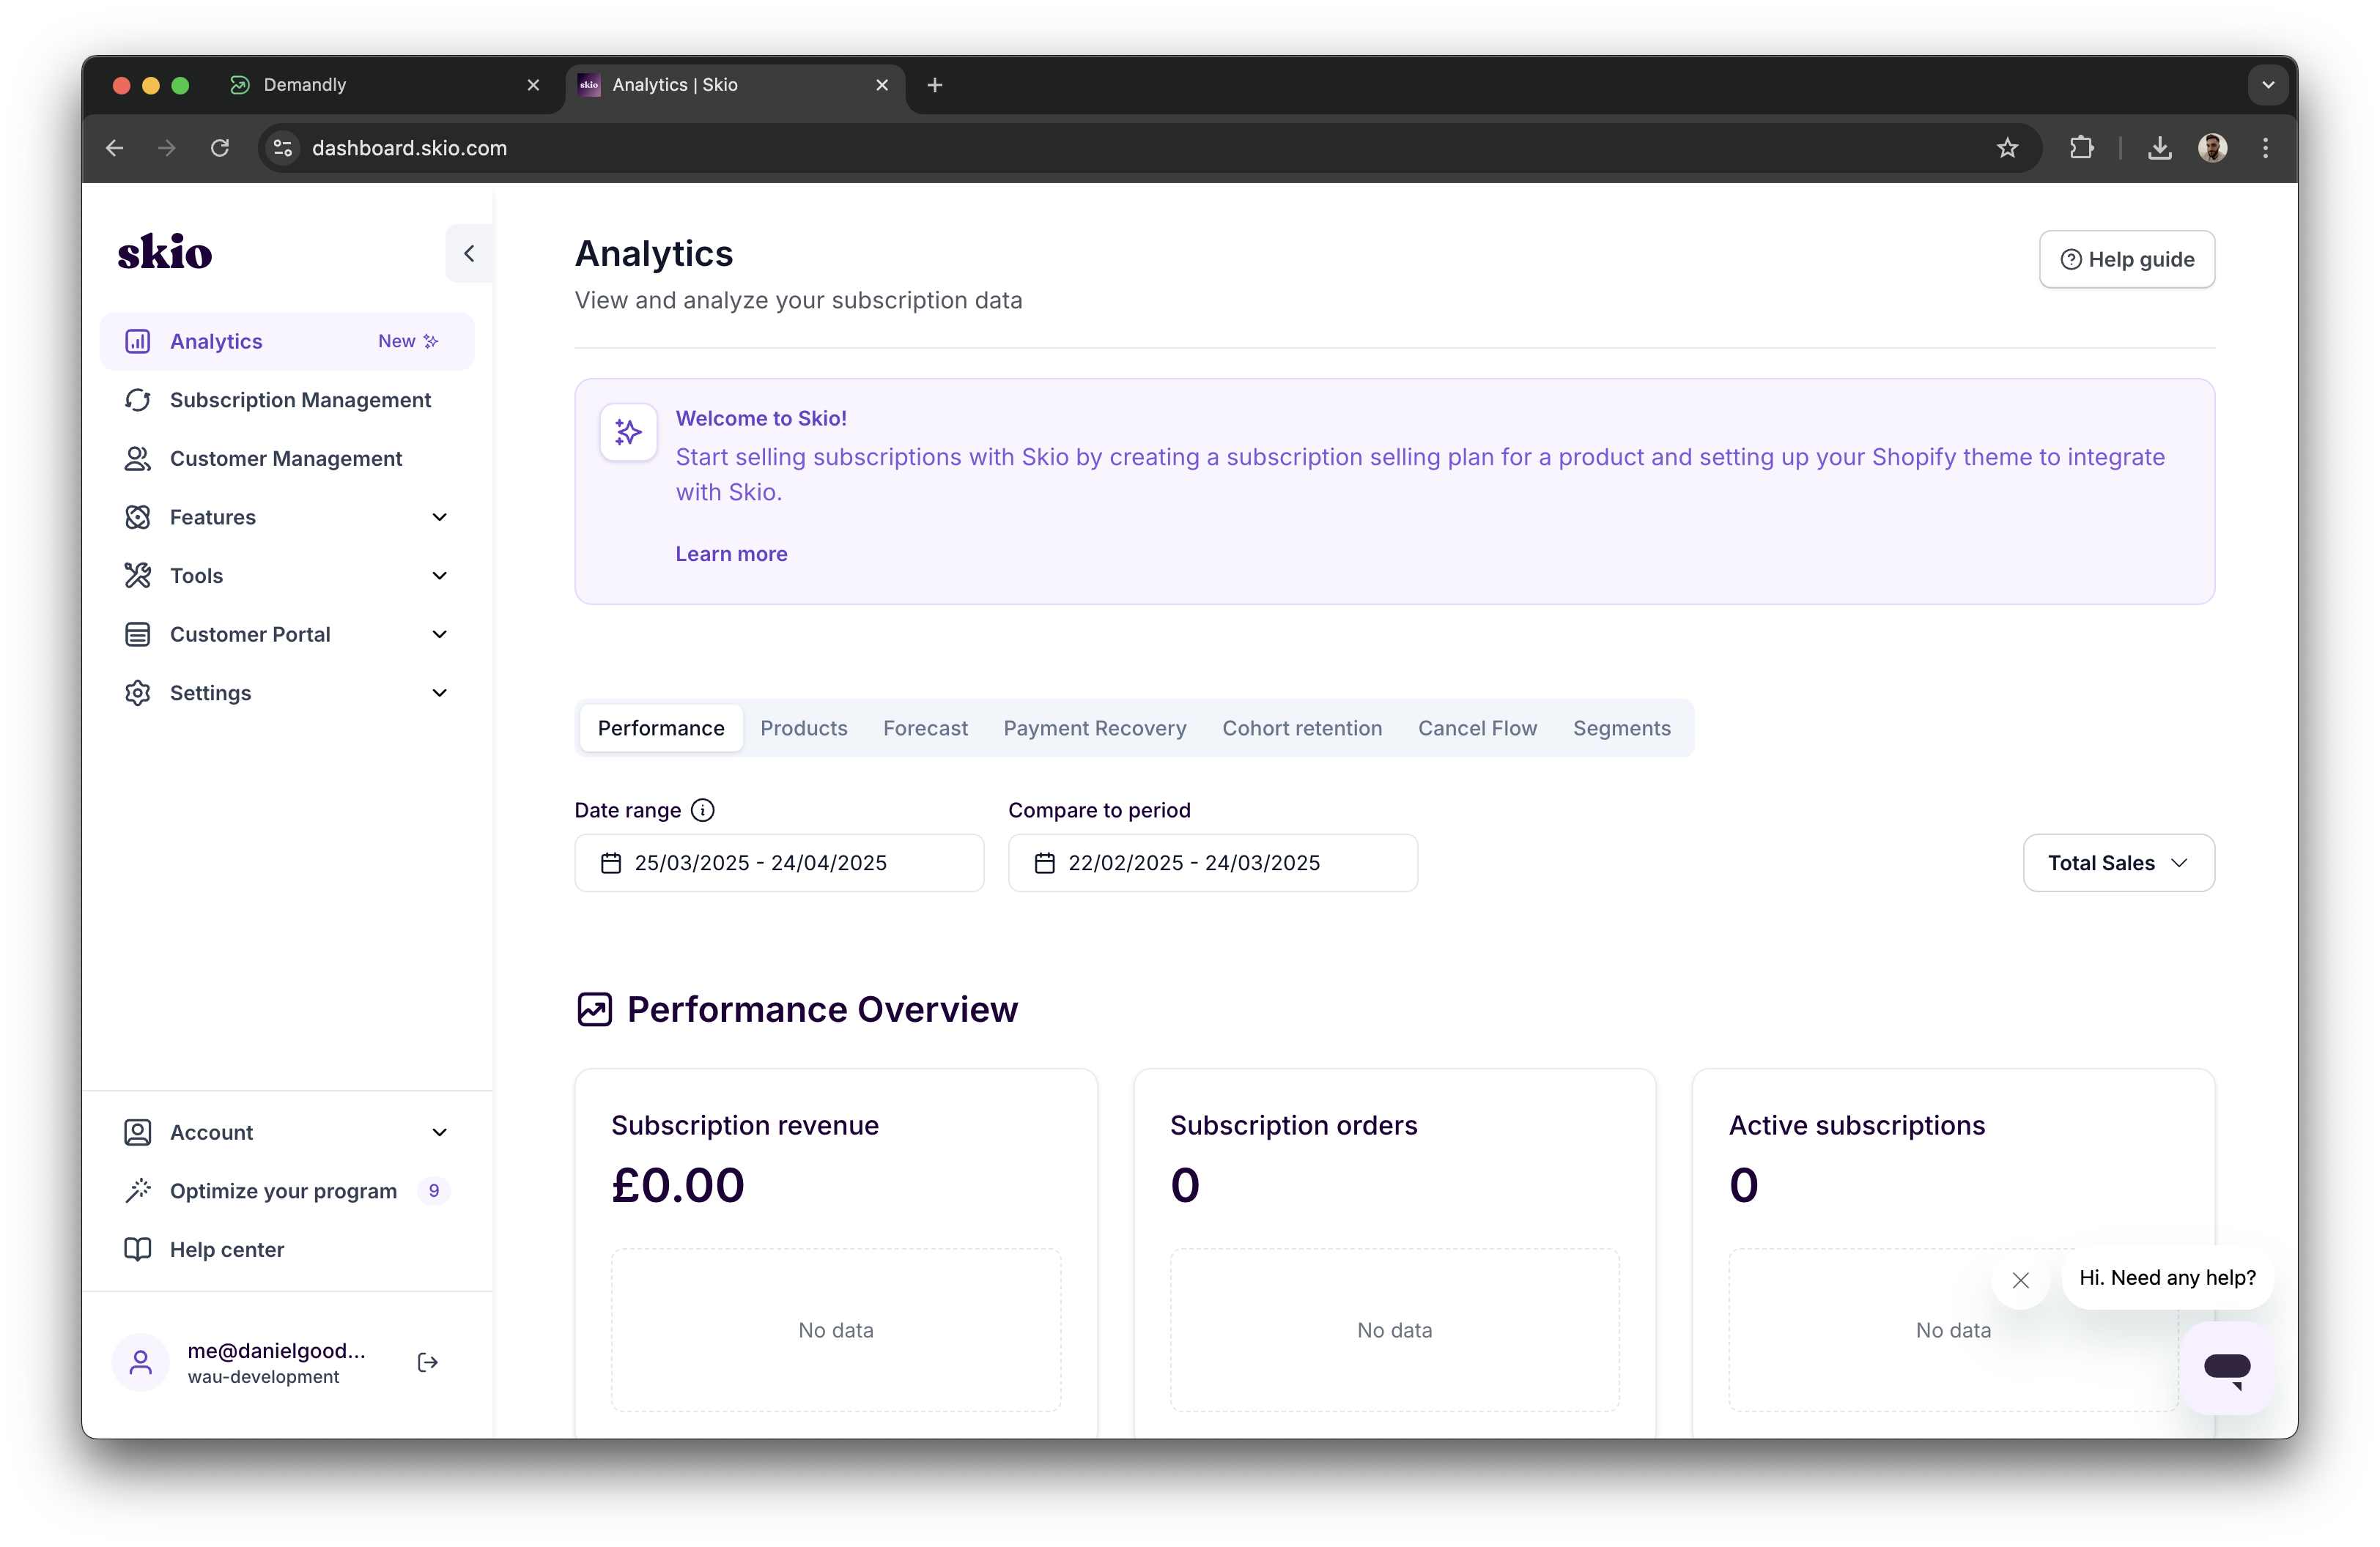
Task: Open the Help center book icon
Action: pos(137,1248)
